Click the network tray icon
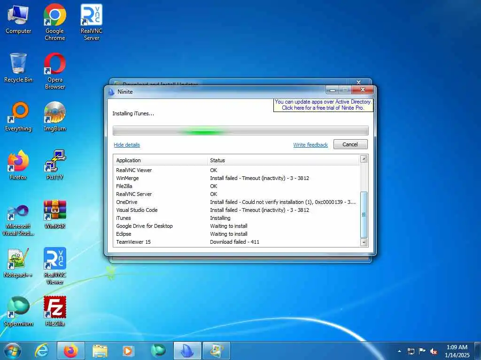The width and height of the screenshot is (481, 360). click(411, 351)
